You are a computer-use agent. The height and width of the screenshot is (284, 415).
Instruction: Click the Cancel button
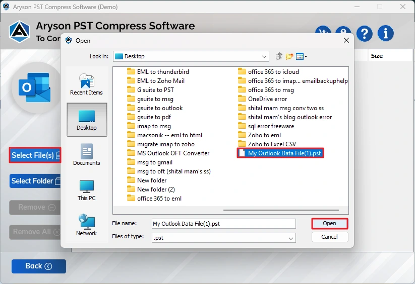pos(329,237)
